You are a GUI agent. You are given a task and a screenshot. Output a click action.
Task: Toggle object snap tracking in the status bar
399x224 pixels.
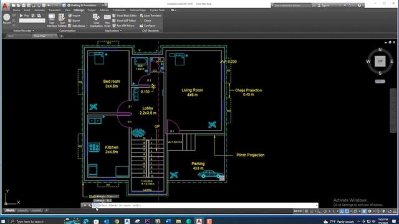(342, 212)
